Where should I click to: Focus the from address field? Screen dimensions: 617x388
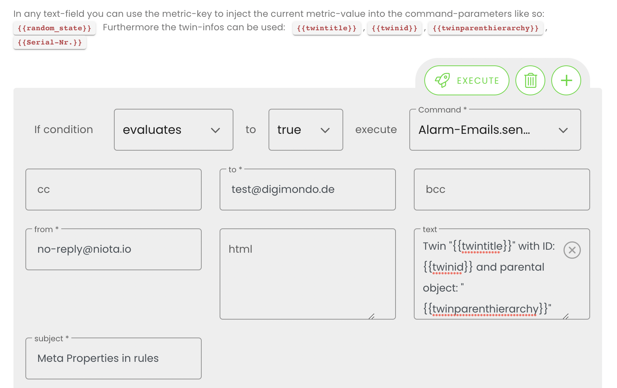tap(114, 249)
